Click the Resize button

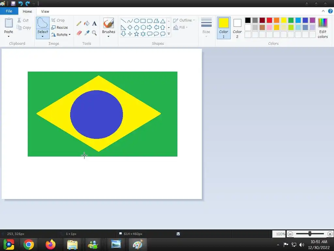click(60, 27)
